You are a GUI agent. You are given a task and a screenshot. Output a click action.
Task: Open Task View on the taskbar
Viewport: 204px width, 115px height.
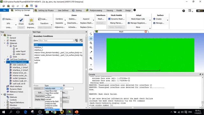point(18,112)
